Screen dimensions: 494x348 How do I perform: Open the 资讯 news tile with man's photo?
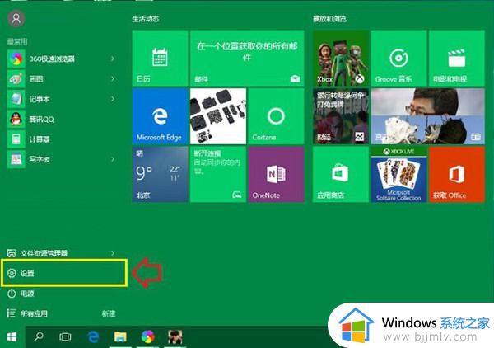tap(427, 116)
